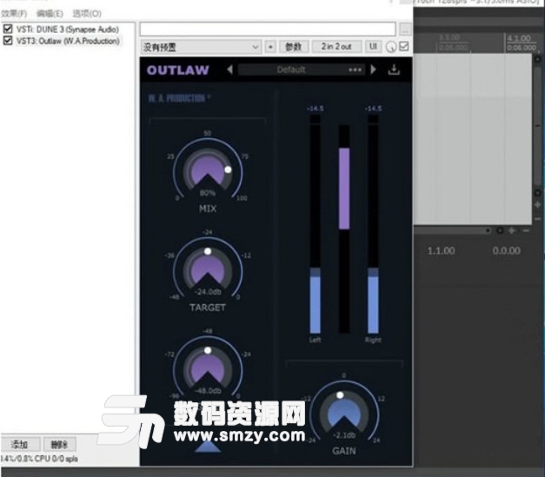Click the 0.0.00 length readout
This screenshot has height=477, width=545.
pyautogui.click(x=507, y=251)
